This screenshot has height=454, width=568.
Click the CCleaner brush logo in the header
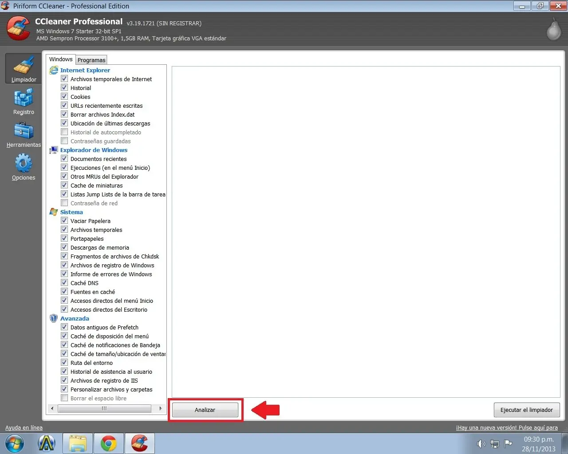point(18,28)
